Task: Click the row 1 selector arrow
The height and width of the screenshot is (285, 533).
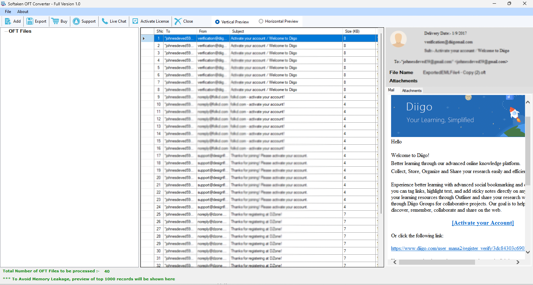Action: [x=144, y=38]
